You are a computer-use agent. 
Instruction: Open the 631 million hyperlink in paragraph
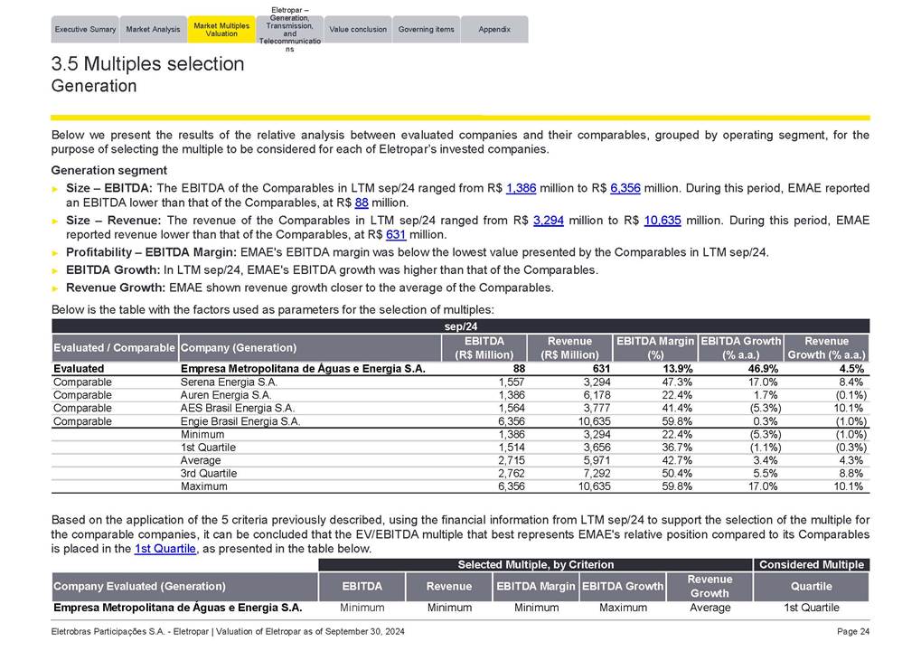tap(397, 234)
